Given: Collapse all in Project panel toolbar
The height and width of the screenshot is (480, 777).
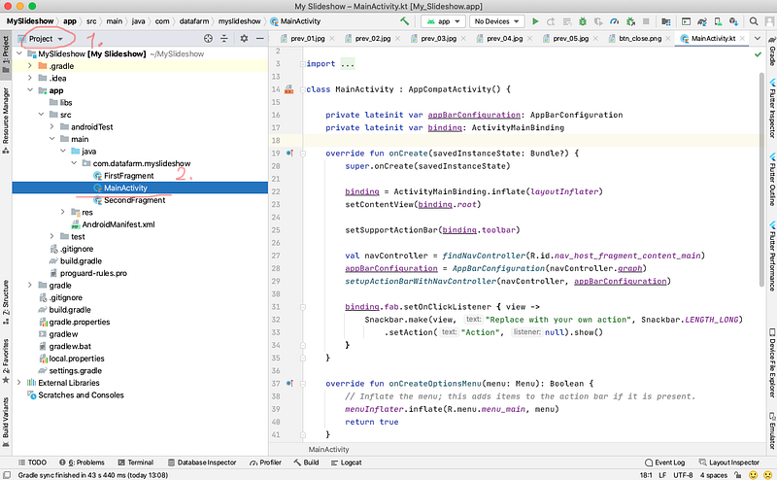Looking at the screenshot, I should (x=224, y=38).
